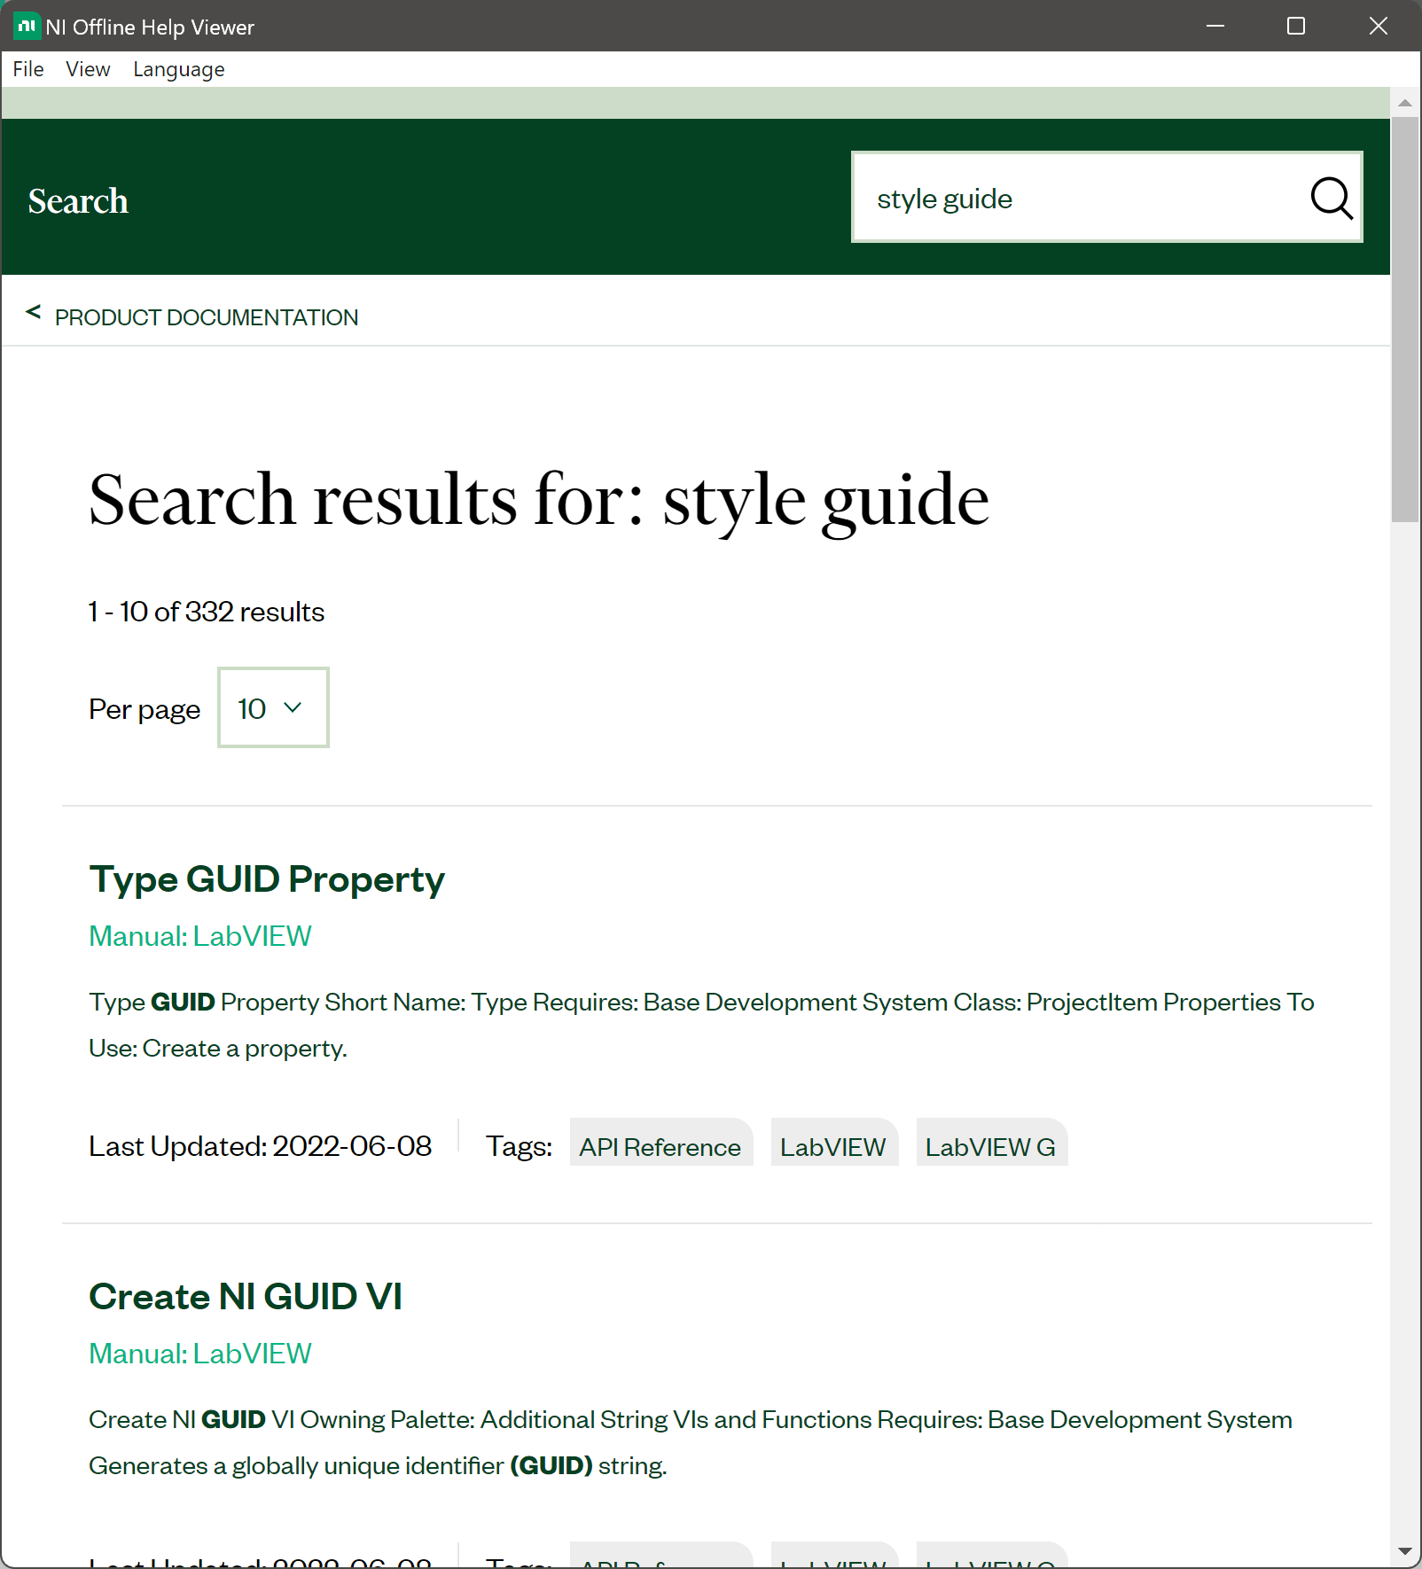Close the NI Offline Help Viewer window

tap(1378, 26)
